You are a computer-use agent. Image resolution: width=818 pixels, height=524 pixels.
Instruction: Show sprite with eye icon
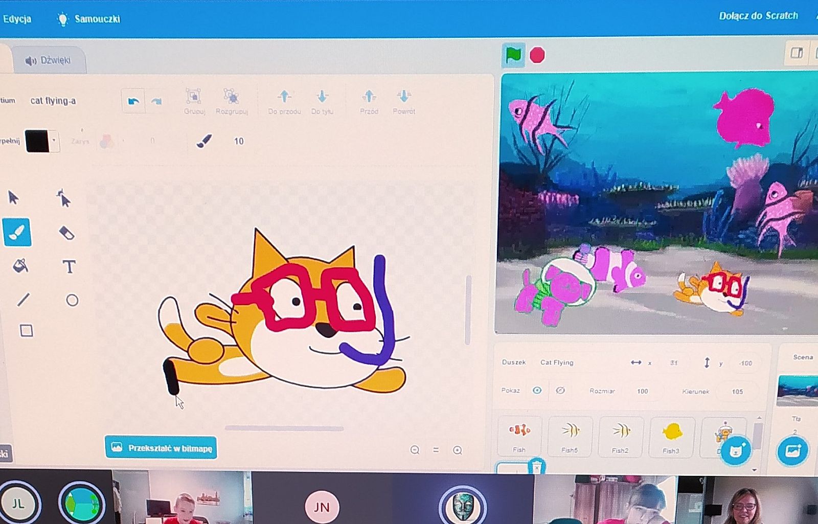click(537, 390)
